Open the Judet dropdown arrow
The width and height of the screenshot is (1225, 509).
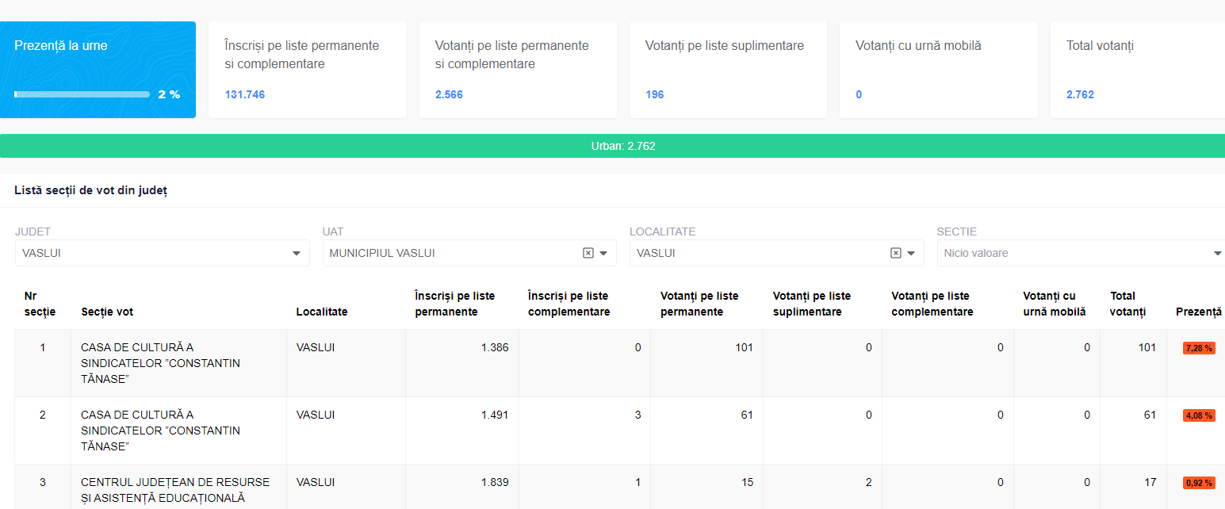(296, 254)
